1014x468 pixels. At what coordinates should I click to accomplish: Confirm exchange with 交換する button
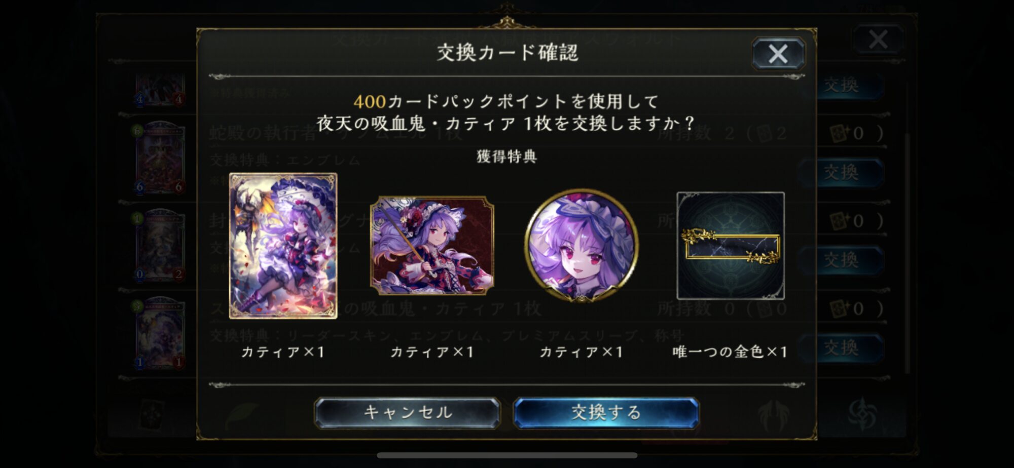(x=606, y=412)
